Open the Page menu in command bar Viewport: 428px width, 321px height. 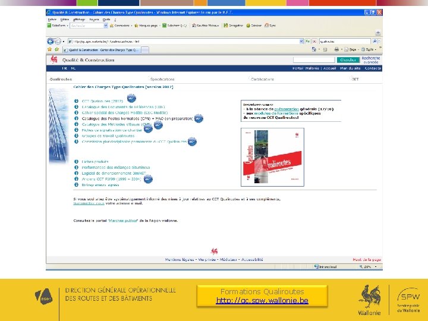351,49
